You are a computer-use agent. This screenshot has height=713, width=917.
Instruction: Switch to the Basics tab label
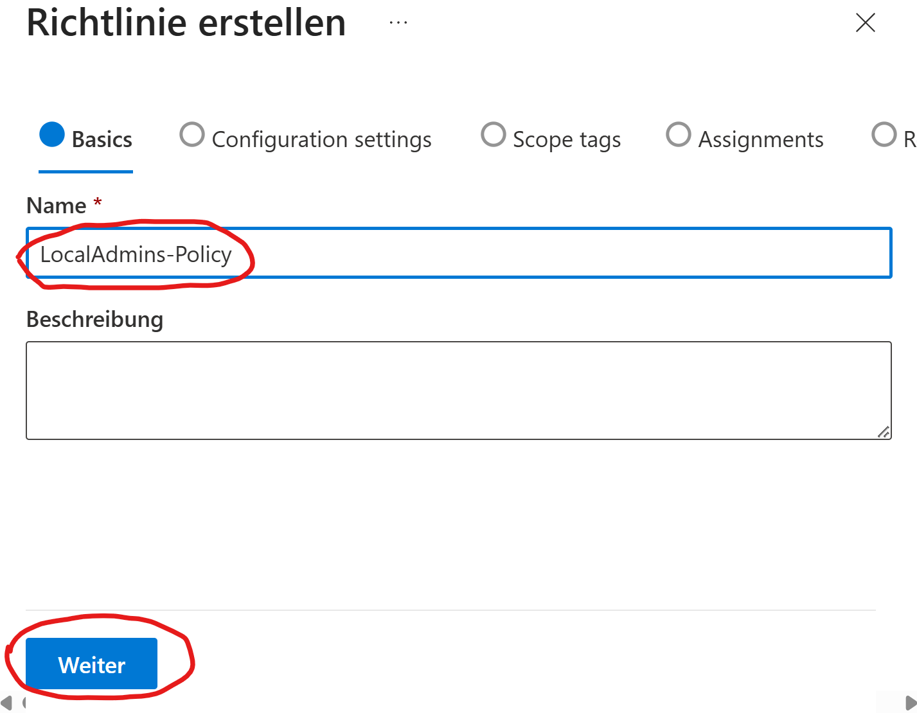(102, 140)
